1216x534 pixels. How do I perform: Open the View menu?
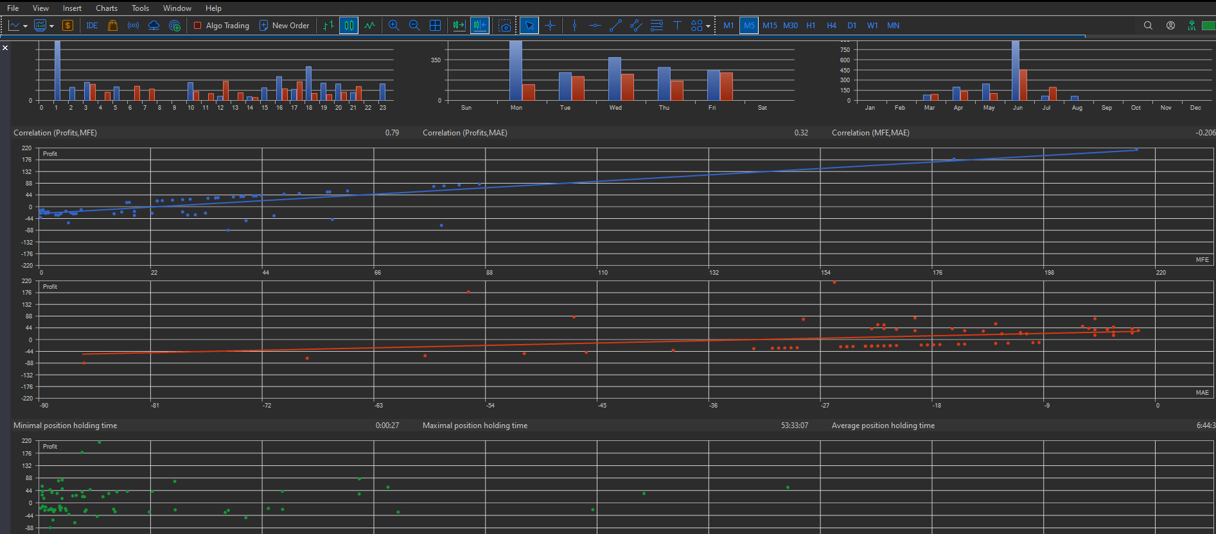tap(40, 8)
